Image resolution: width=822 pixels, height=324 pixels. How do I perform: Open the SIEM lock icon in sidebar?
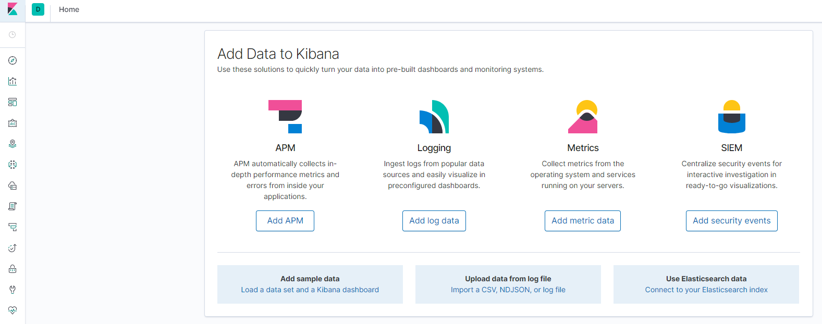pyautogui.click(x=13, y=269)
